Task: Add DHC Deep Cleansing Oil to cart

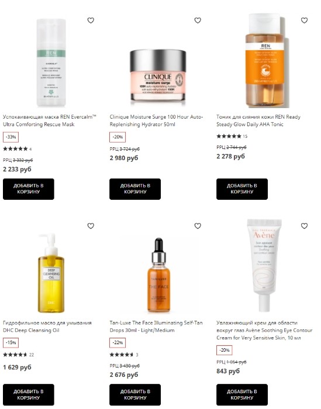Action: point(29,394)
